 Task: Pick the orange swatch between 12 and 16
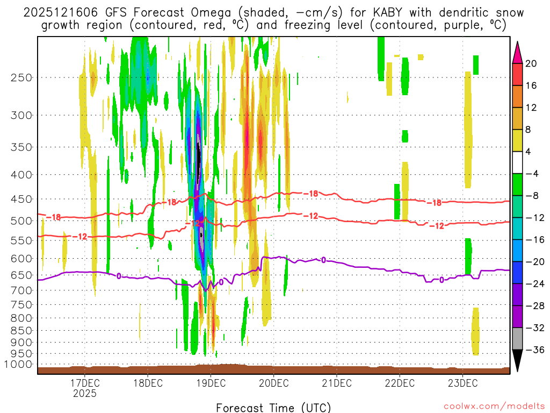pyautogui.click(x=518, y=97)
